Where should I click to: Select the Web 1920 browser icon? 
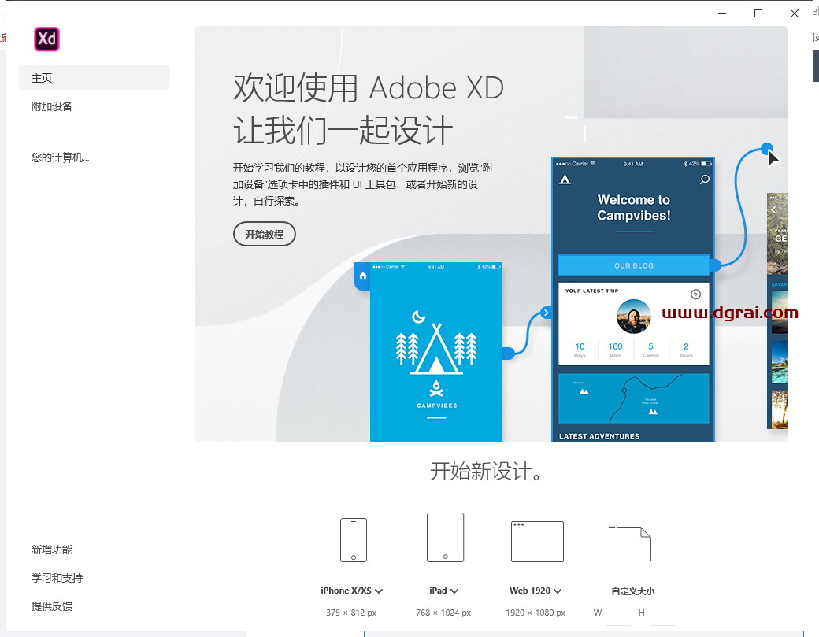(x=537, y=541)
